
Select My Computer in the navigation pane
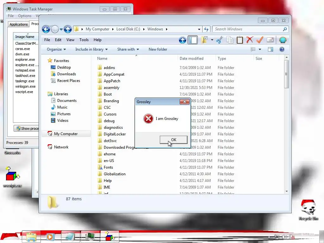pos(66,134)
